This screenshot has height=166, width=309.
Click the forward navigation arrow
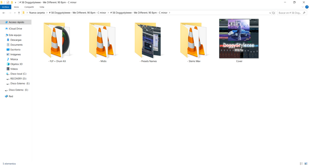(10, 13)
